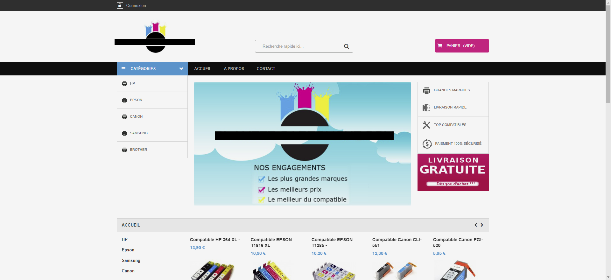The width and height of the screenshot is (611, 280).
Task: Click the 5,95 € price
Action: click(439, 253)
